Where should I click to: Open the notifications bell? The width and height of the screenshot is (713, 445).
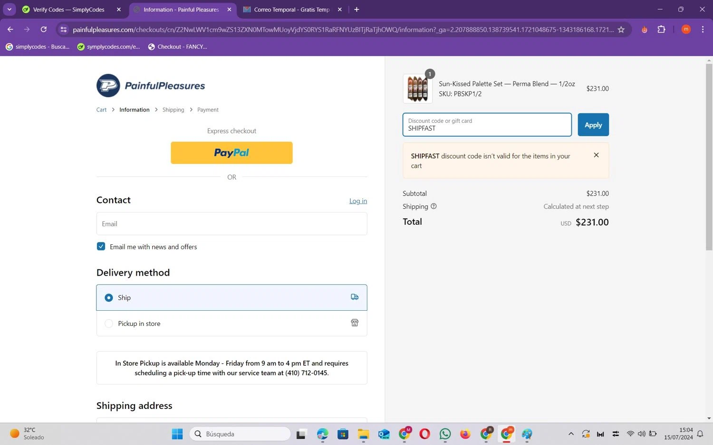click(700, 434)
